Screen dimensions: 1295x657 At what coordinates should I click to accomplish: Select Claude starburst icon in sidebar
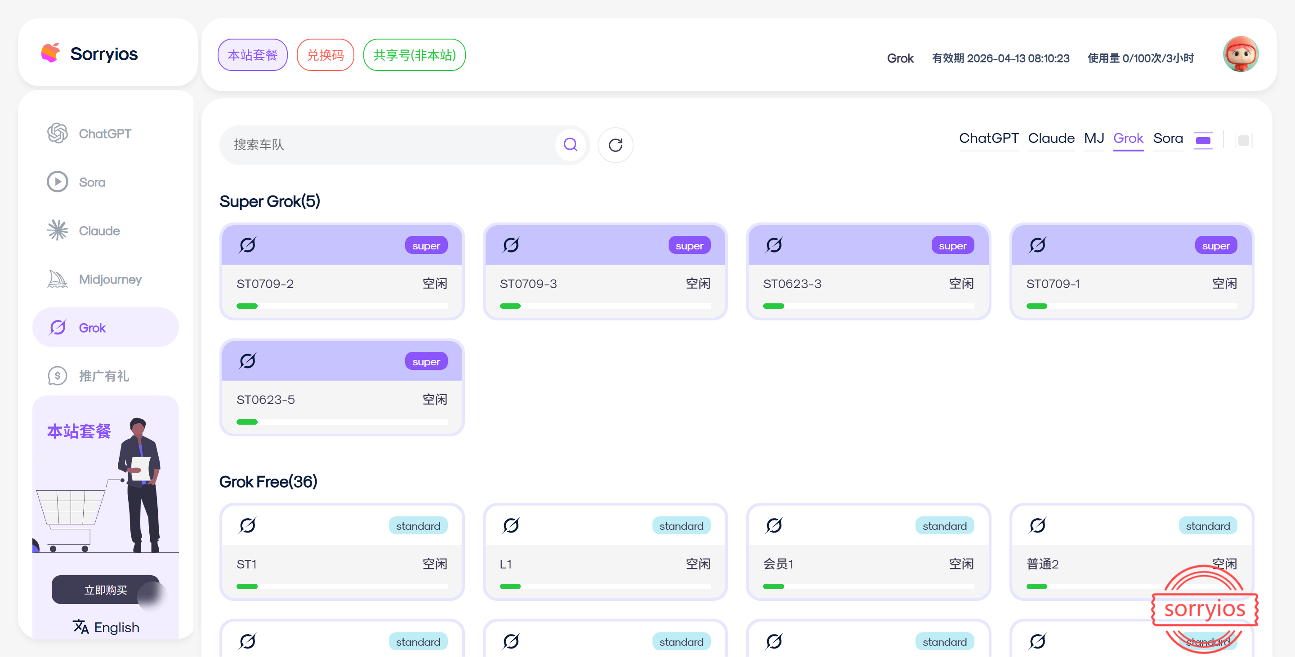pyautogui.click(x=57, y=231)
